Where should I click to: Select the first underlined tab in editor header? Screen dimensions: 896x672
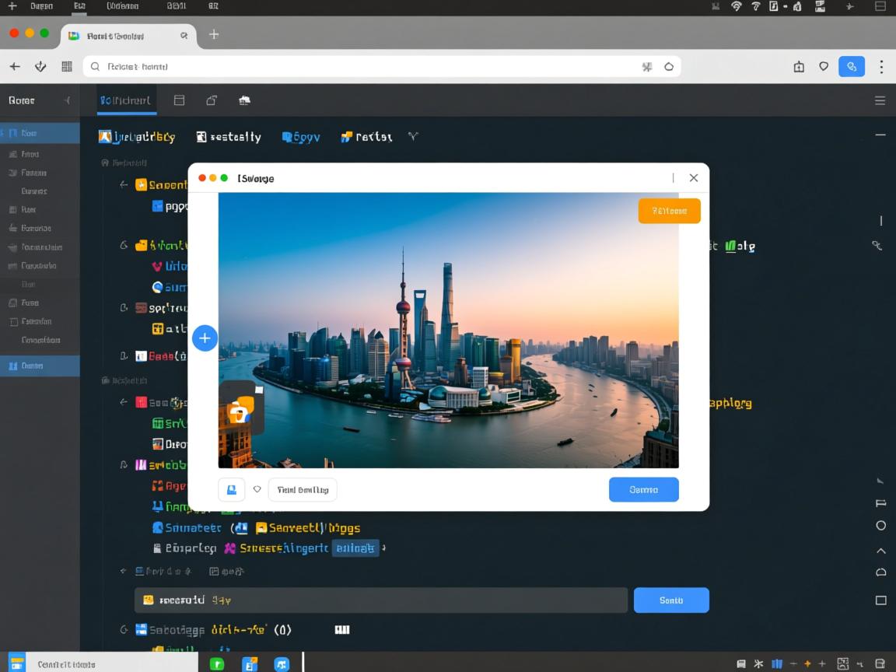click(x=127, y=100)
